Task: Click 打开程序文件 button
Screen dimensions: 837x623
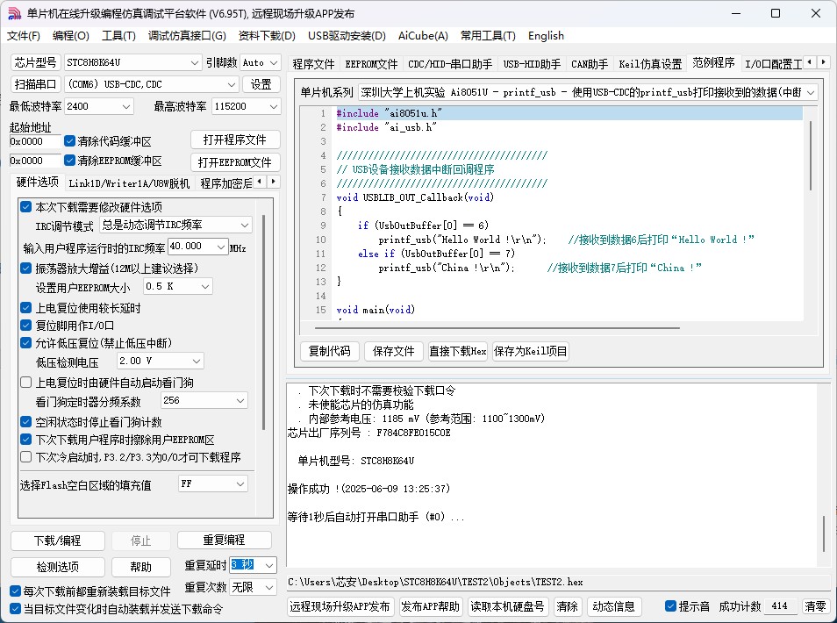Action: point(235,140)
